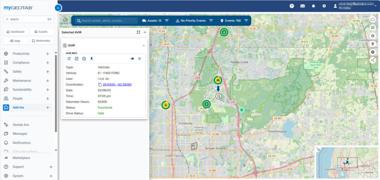Click the checkmark circle icon on map
380x180 pixels.
tap(65, 20)
